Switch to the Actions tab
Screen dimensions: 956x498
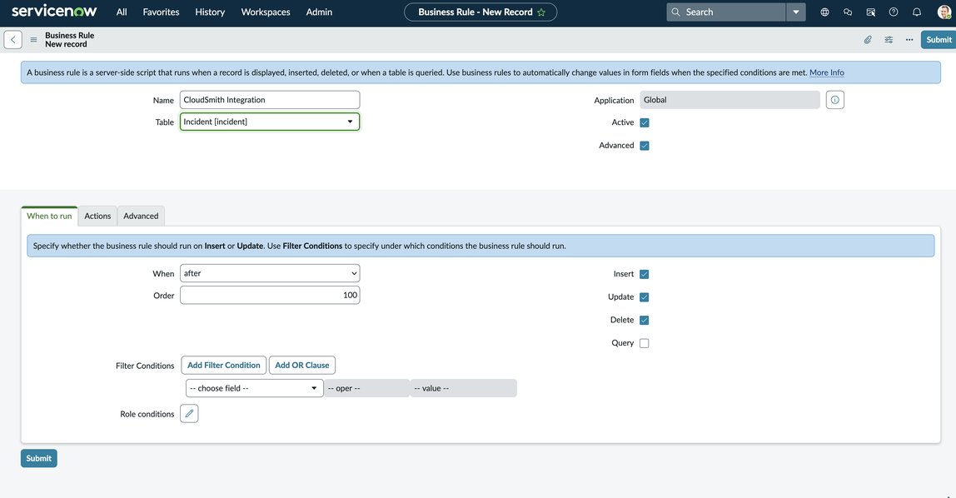[x=97, y=216]
